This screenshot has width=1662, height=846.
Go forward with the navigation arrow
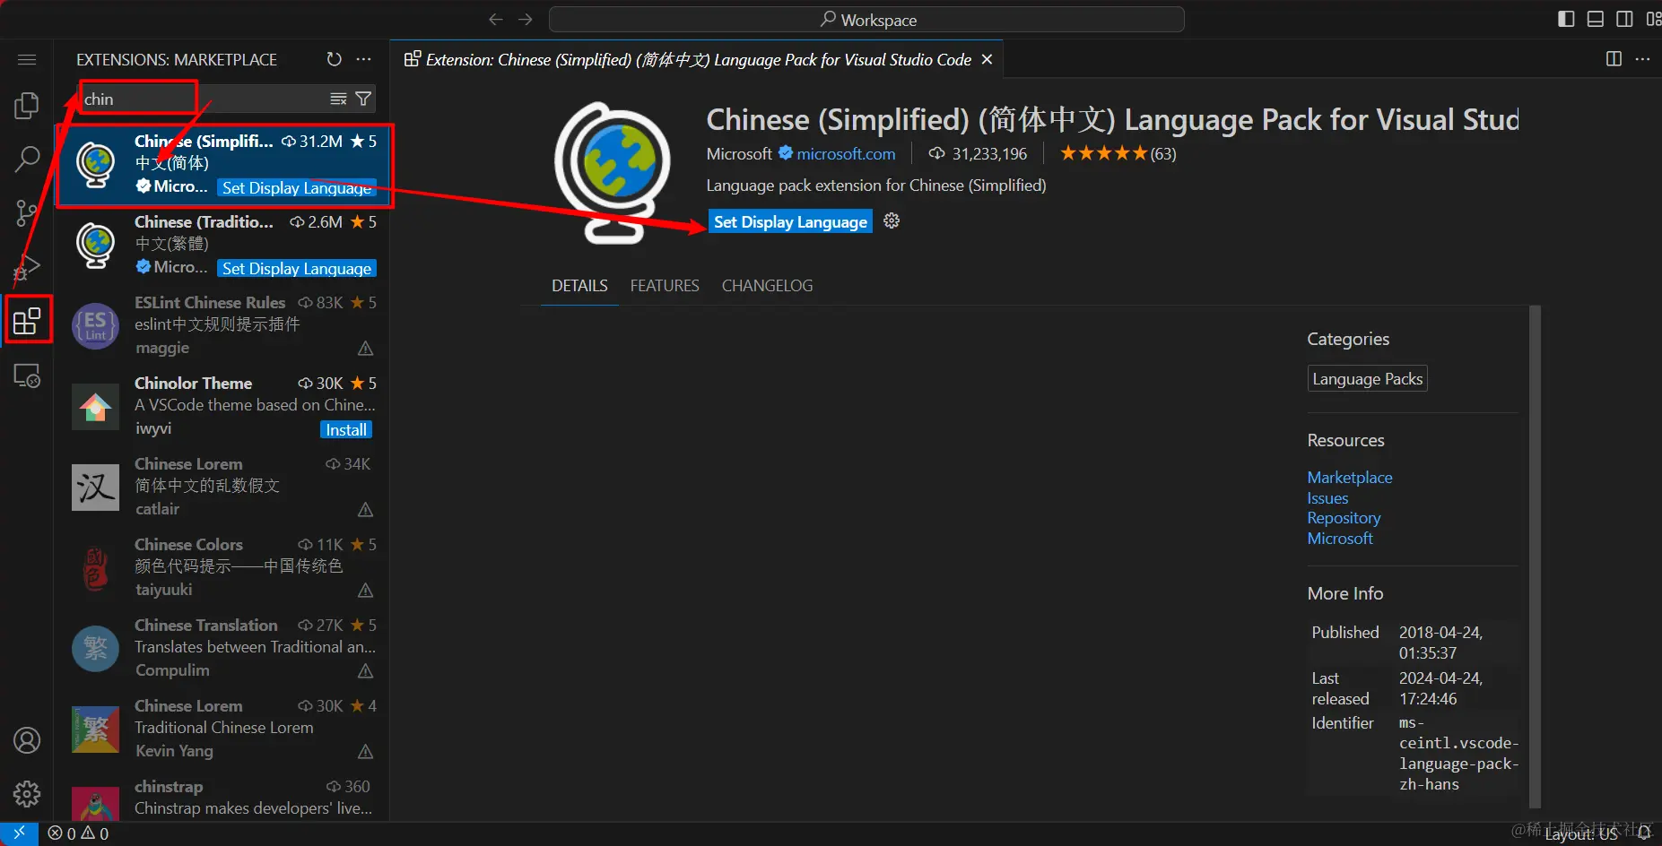526,19
